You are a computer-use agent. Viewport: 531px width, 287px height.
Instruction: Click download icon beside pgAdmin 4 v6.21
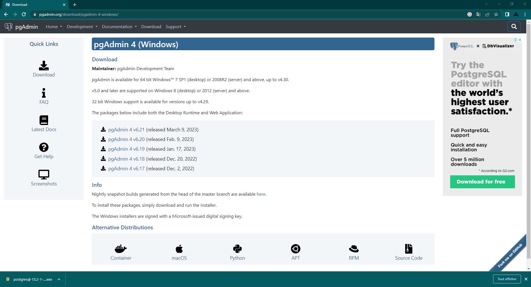click(103, 129)
